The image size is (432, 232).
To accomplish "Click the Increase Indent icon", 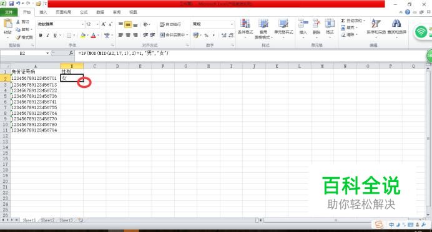I will coord(152,35).
